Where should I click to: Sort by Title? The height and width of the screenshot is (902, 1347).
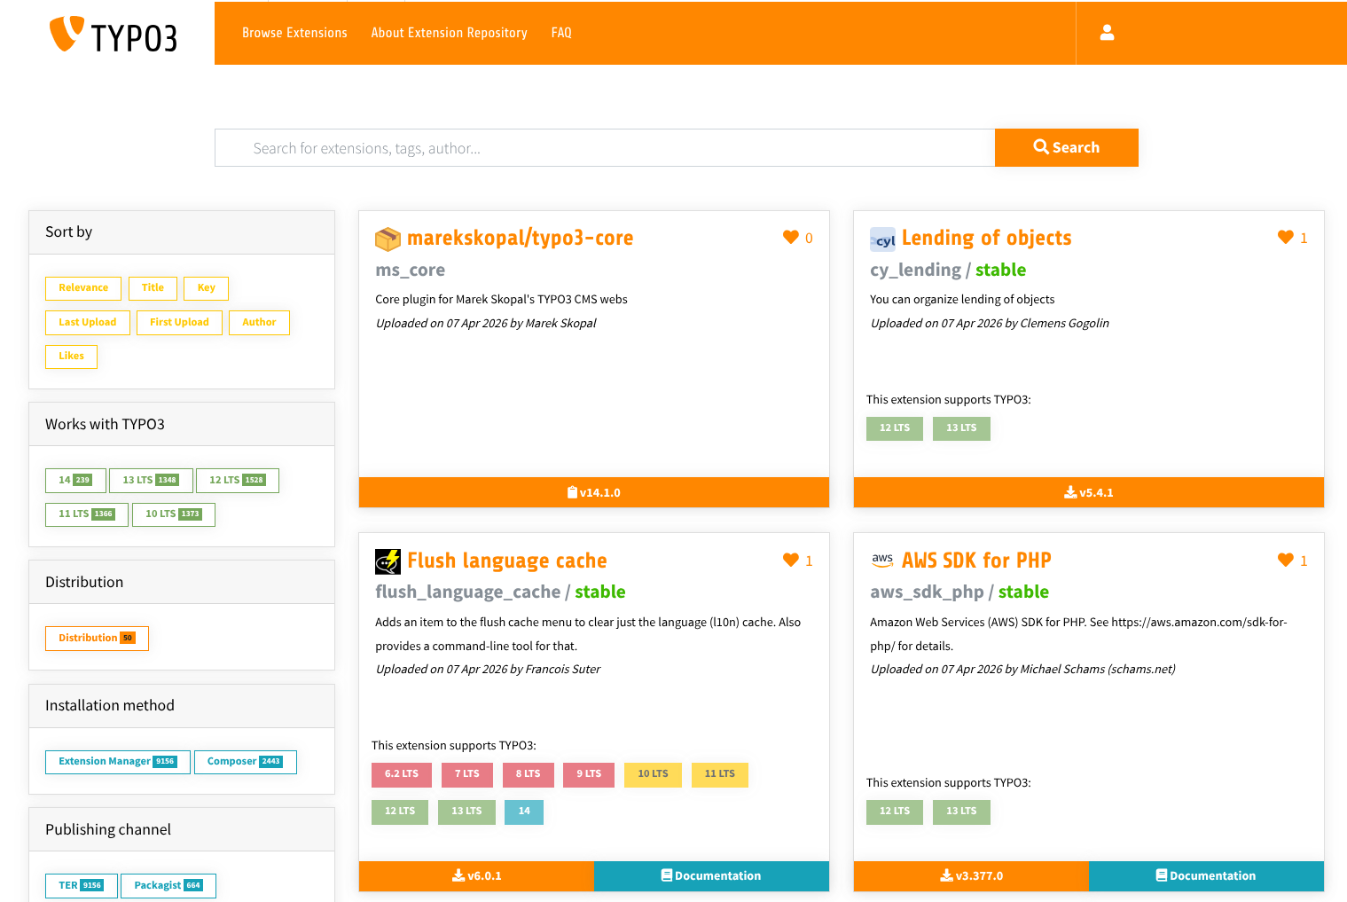point(153,288)
